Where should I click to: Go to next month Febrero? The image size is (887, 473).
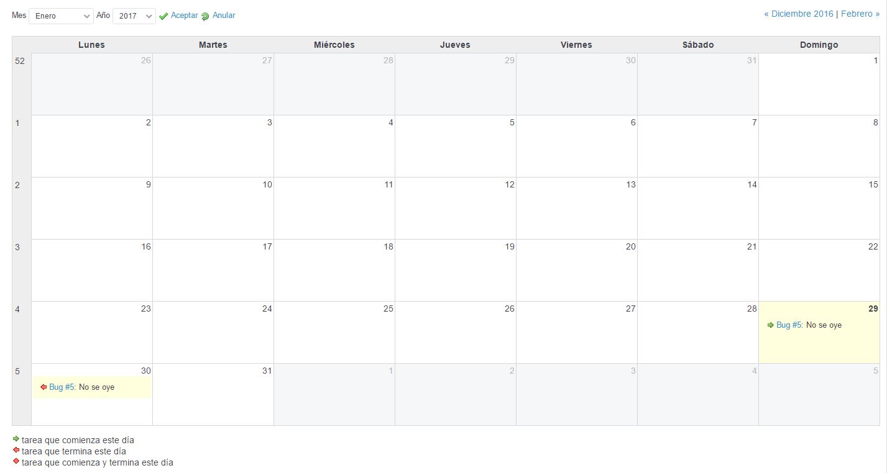coord(860,14)
